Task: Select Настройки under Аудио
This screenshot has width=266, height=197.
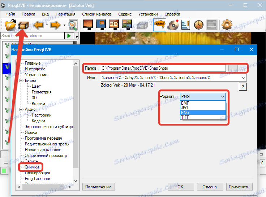Action: 42,115
